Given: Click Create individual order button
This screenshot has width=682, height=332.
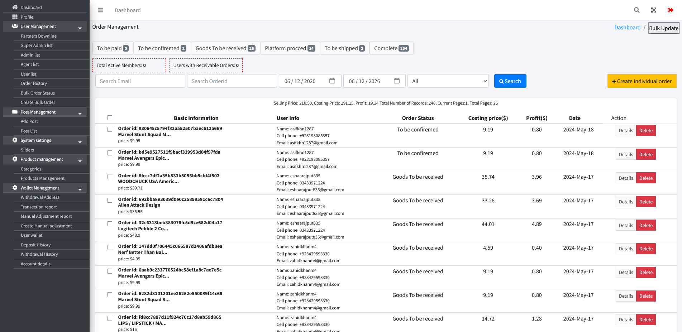Looking at the screenshot, I should tap(642, 81).
